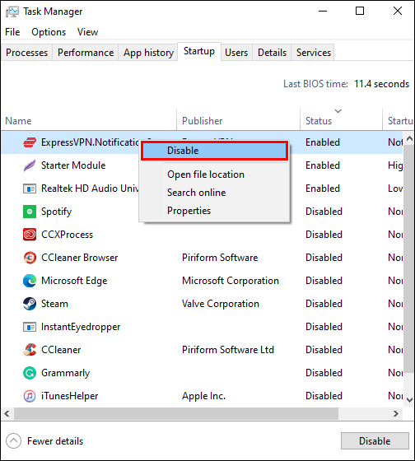Choose Open file location menu entry
This screenshot has height=461, width=415.
(206, 175)
